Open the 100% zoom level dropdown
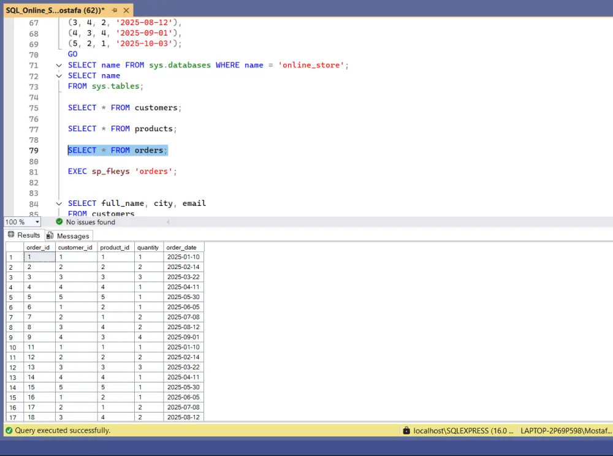 tap(38, 222)
